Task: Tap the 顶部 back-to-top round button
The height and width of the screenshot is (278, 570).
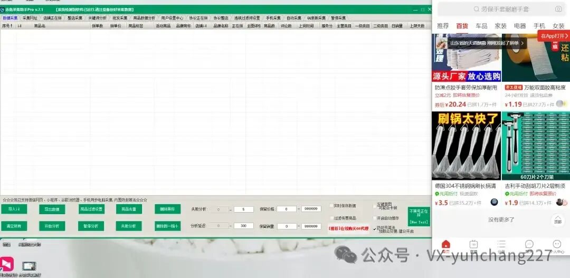Action: pyautogui.click(x=558, y=220)
